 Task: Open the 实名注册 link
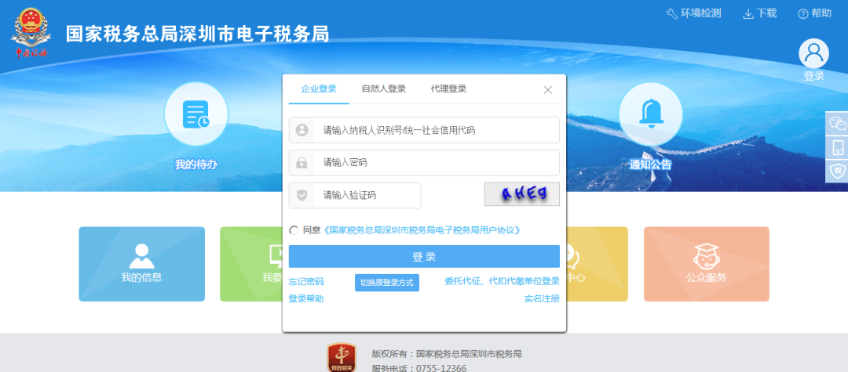coord(542,298)
